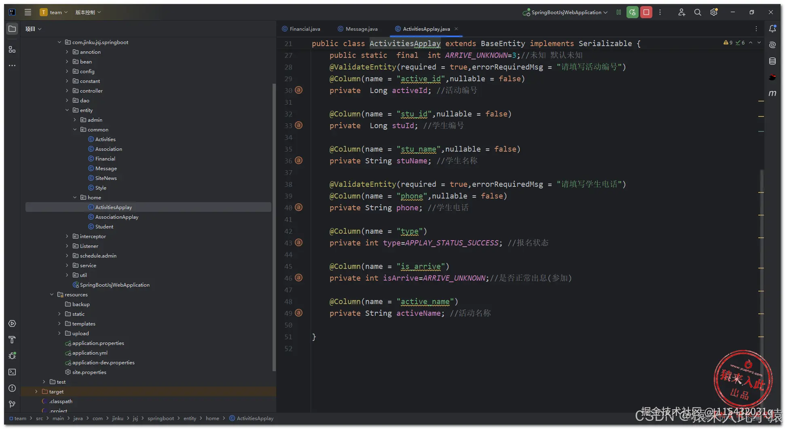Switch to Message.java tab
785x429 pixels.
(x=358, y=29)
